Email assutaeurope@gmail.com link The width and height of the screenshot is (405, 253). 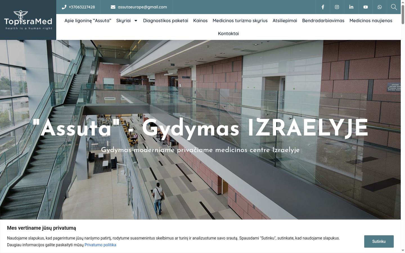click(x=142, y=7)
